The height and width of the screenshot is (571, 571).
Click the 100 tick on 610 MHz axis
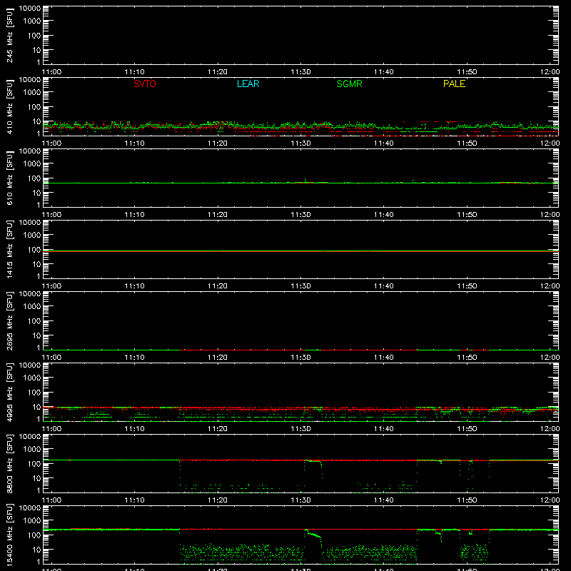tap(34, 178)
